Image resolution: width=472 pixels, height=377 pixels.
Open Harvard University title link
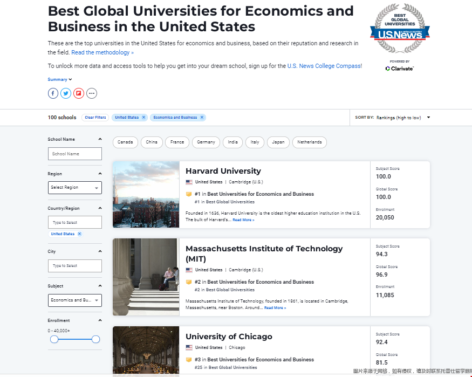[x=223, y=171]
